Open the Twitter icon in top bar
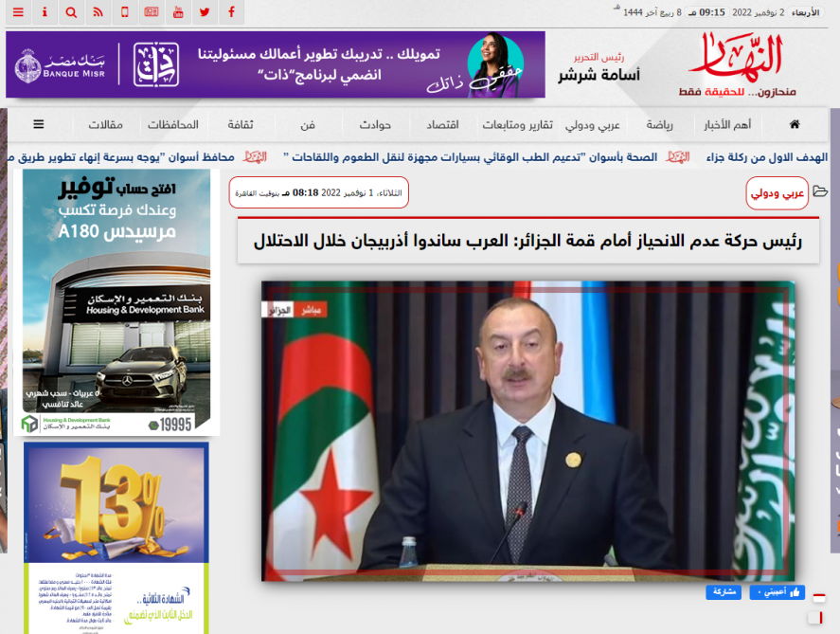840x634 pixels. point(205,12)
